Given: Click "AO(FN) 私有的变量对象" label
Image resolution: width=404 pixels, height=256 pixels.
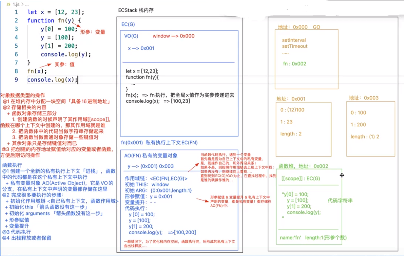Looking at the screenshot, I should pyautogui.click(x=151, y=156).
